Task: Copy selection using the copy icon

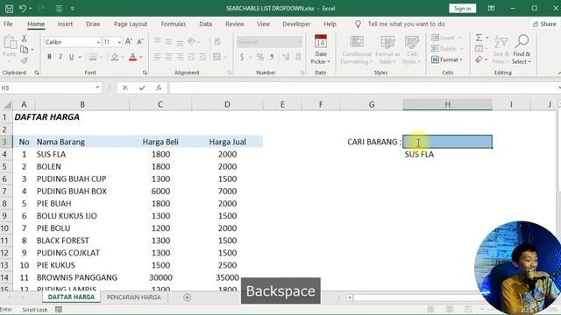Action: [x=24, y=49]
